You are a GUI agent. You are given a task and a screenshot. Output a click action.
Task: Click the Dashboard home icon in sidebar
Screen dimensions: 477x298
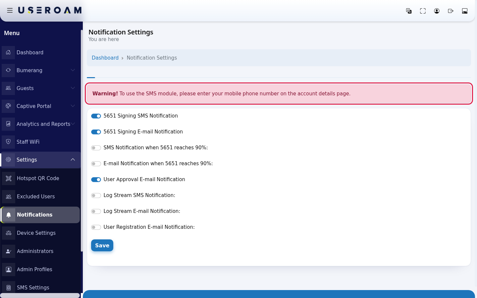pos(8,52)
